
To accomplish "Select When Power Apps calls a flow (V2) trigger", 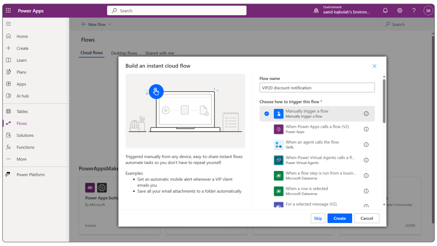I will click(317, 129).
